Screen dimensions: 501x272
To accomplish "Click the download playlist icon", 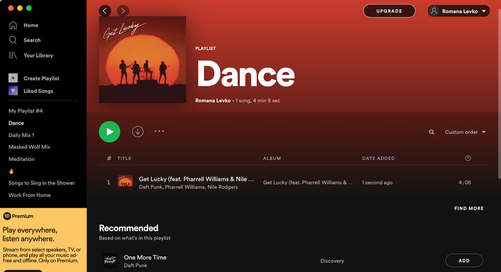I will pyautogui.click(x=138, y=132).
